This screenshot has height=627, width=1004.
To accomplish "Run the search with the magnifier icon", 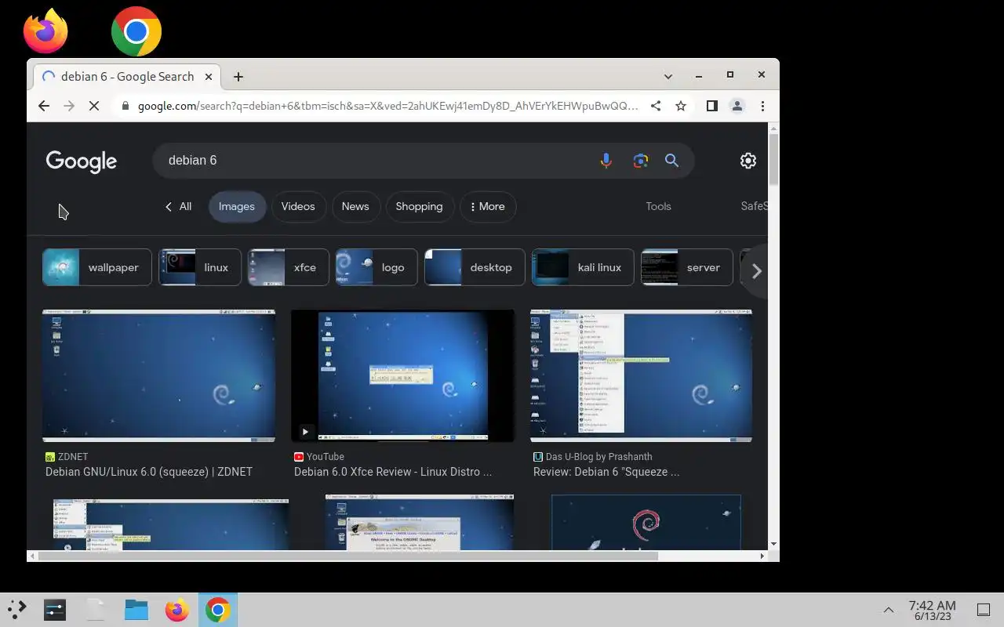I will 671,161.
